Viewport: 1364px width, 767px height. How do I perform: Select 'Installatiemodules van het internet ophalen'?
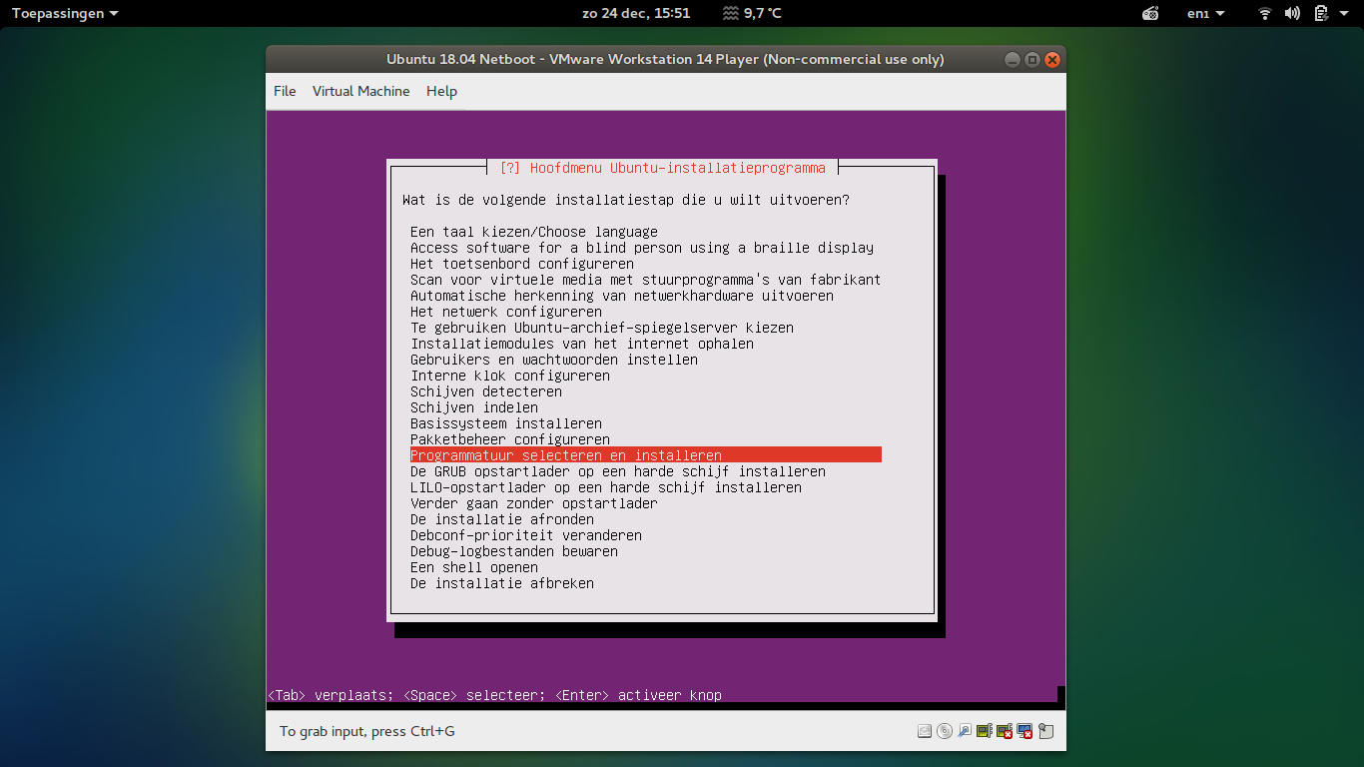pos(582,344)
